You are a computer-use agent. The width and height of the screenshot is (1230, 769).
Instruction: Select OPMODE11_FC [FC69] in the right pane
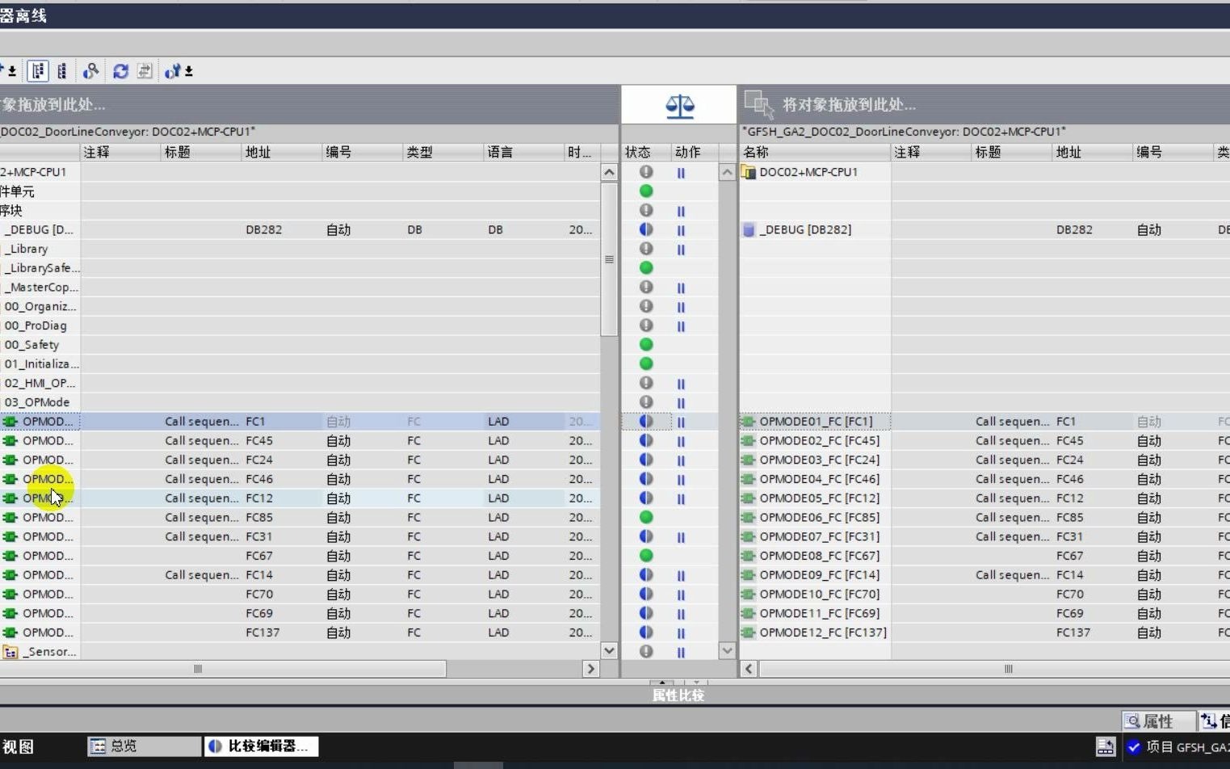pyautogui.click(x=820, y=613)
